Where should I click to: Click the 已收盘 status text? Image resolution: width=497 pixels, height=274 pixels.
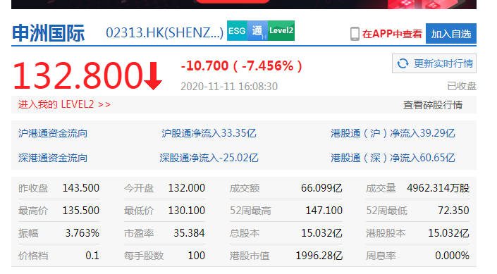click(462, 86)
